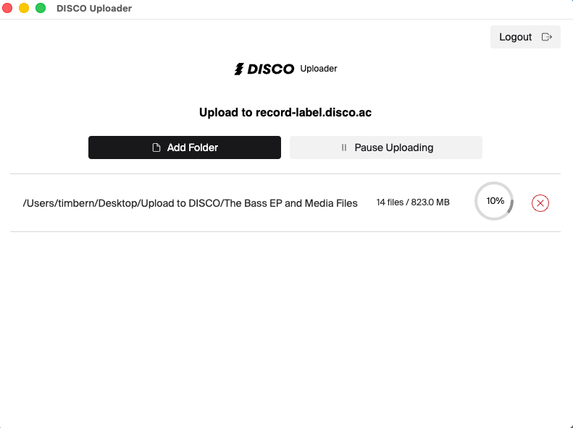The image size is (573, 428).
Task: Click the logout arrow icon
Action: point(547,37)
